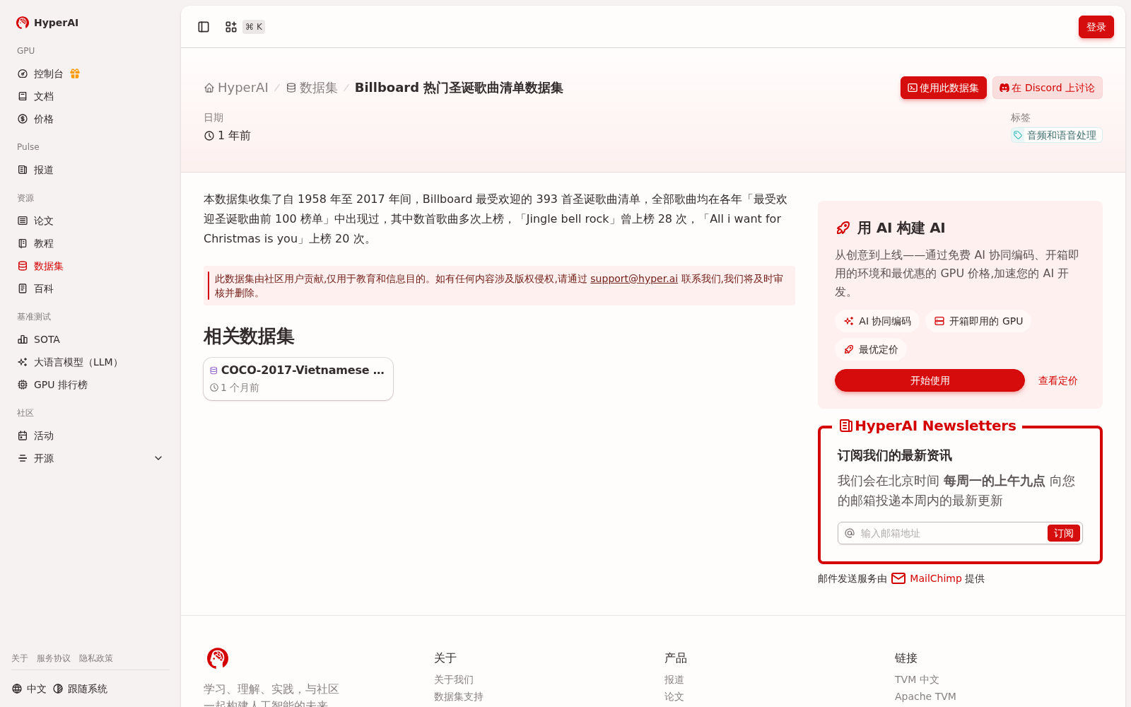Click the 活动 calendar icon
This screenshot has height=707, width=1131.
pyautogui.click(x=23, y=436)
